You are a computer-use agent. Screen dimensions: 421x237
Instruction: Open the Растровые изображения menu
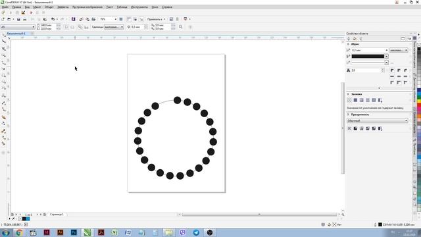tap(87, 7)
